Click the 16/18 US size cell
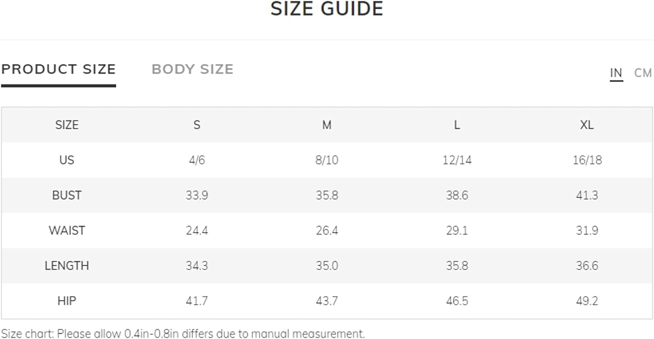This screenshot has width=654, height=339. click(x=587, y=160)
